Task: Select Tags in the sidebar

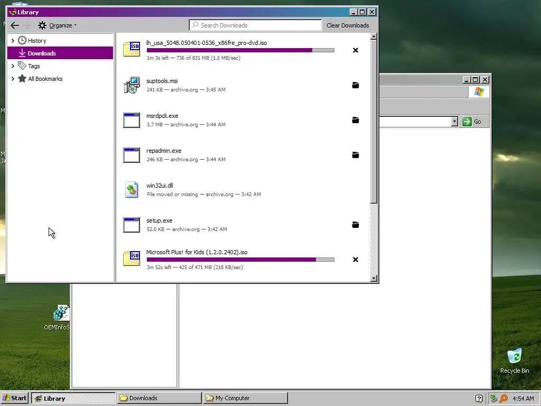Action: [34, 66]
